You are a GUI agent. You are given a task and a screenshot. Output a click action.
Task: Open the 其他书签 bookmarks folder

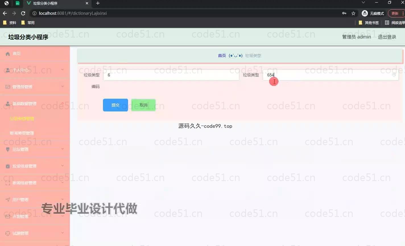(x=369, y=23)
